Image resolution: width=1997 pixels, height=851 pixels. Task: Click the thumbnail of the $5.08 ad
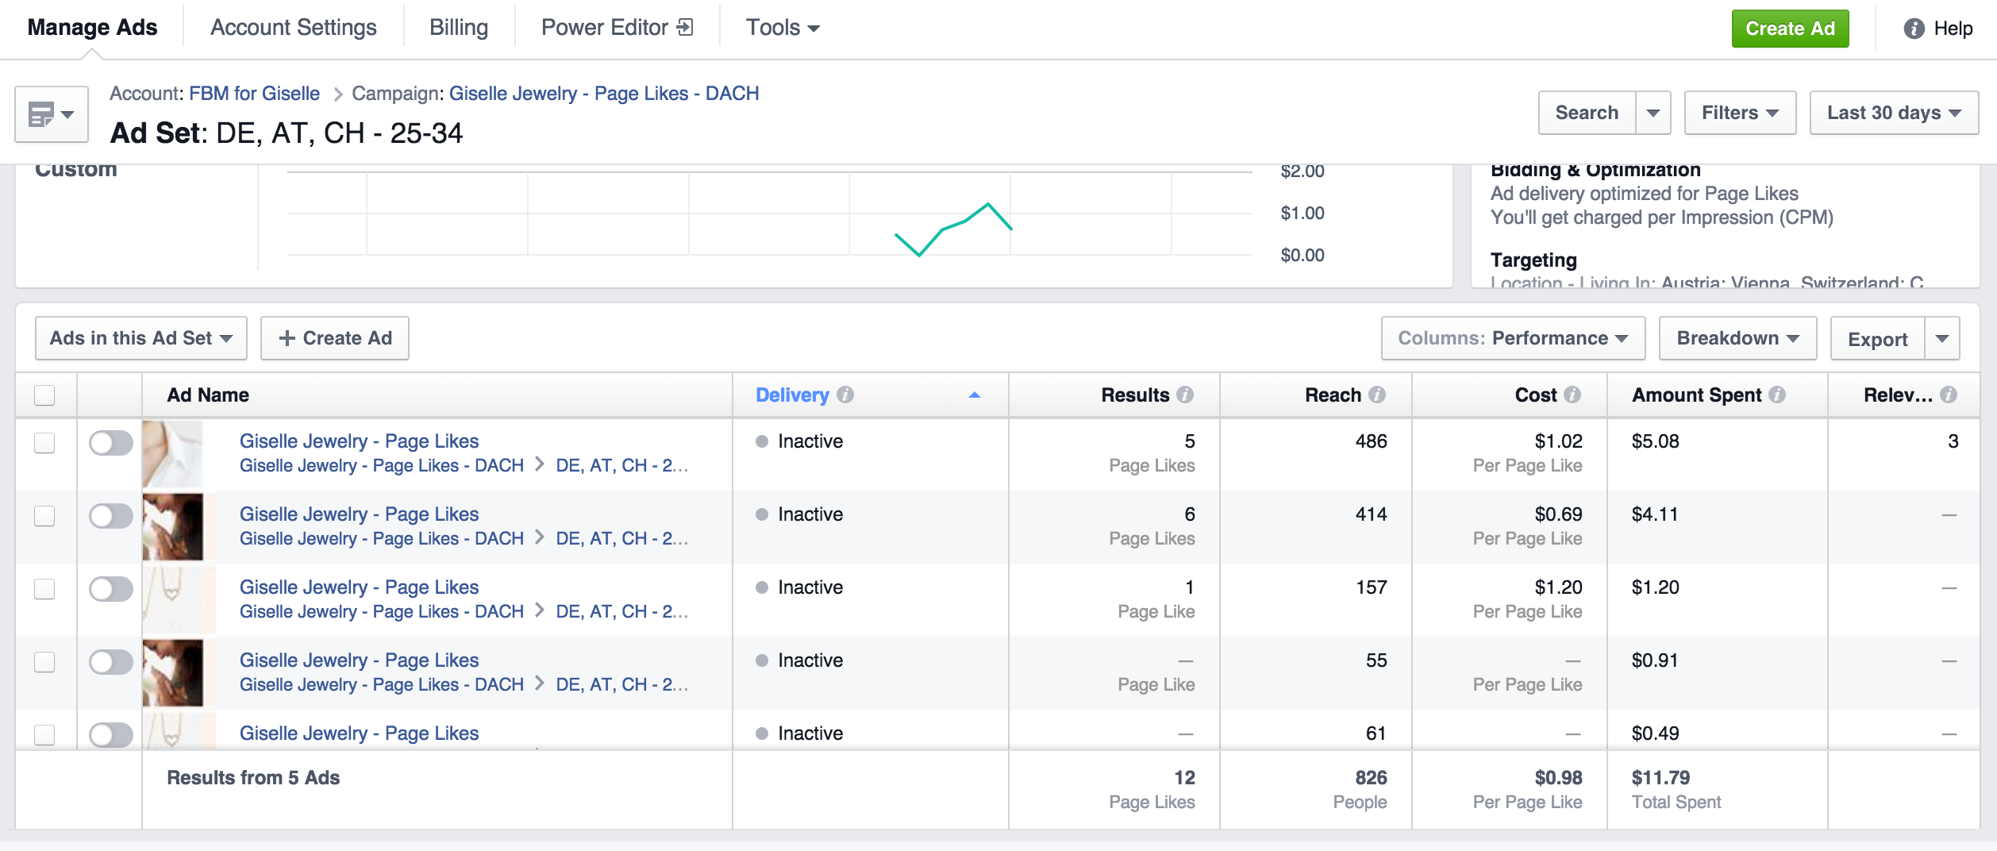coord(173,454)
